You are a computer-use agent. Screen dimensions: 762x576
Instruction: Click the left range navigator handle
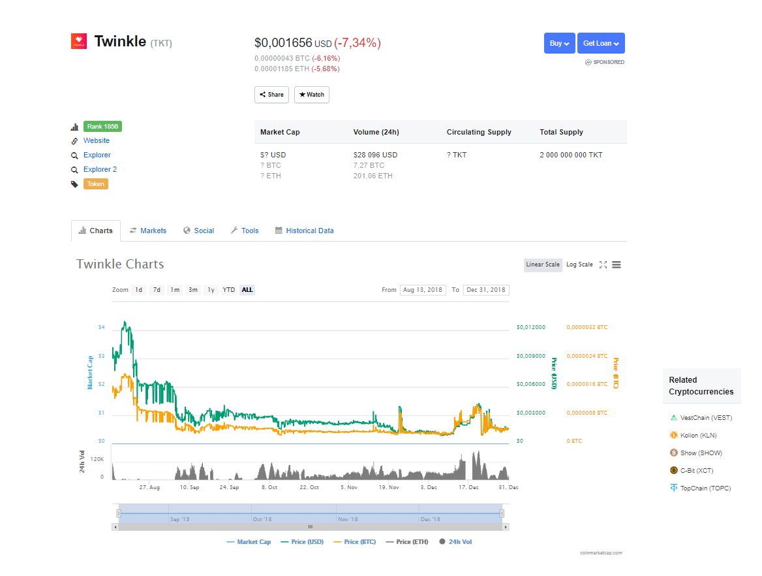[x=119, y=513]
